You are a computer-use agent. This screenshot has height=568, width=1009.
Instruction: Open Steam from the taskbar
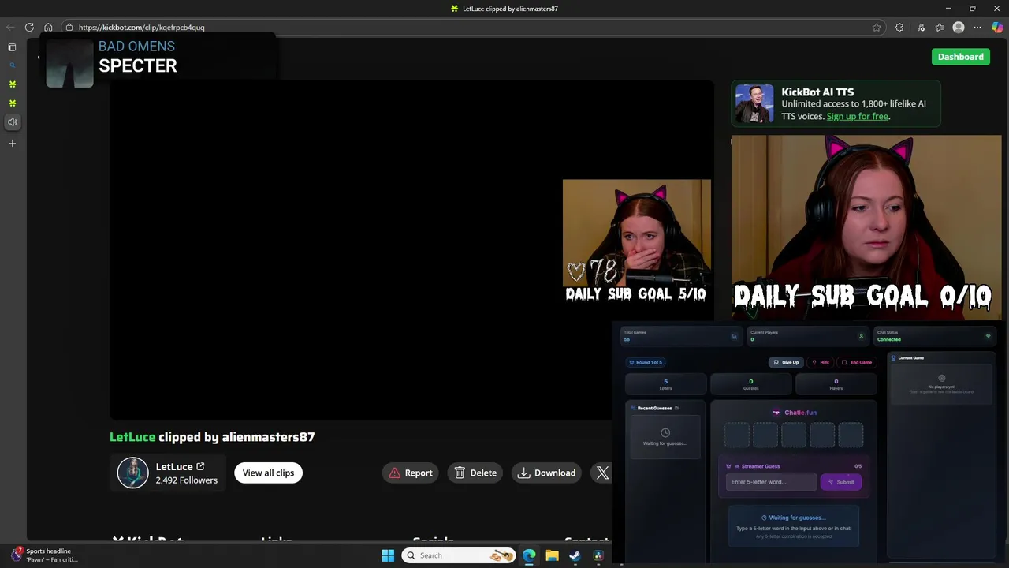tap(575, 555)
